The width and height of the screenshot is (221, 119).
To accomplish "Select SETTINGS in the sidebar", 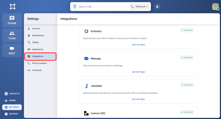I will pos(12,107).
